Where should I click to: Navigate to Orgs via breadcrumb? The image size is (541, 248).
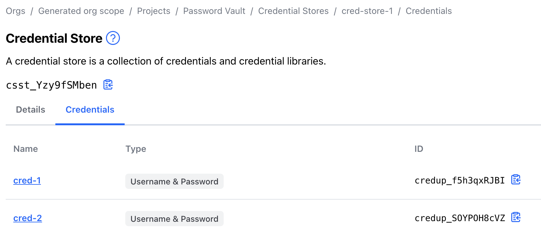(16, 11)
